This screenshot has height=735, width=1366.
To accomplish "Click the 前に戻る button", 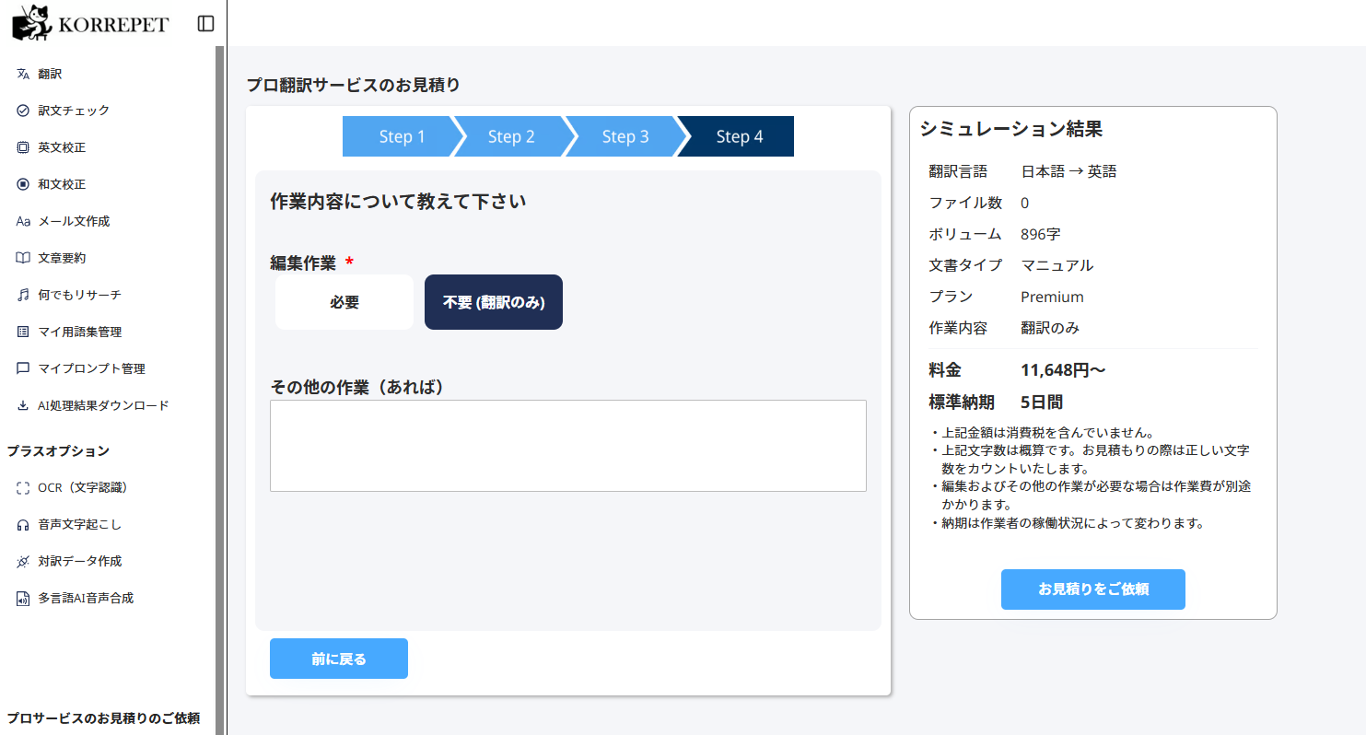I will click(339, 659).
